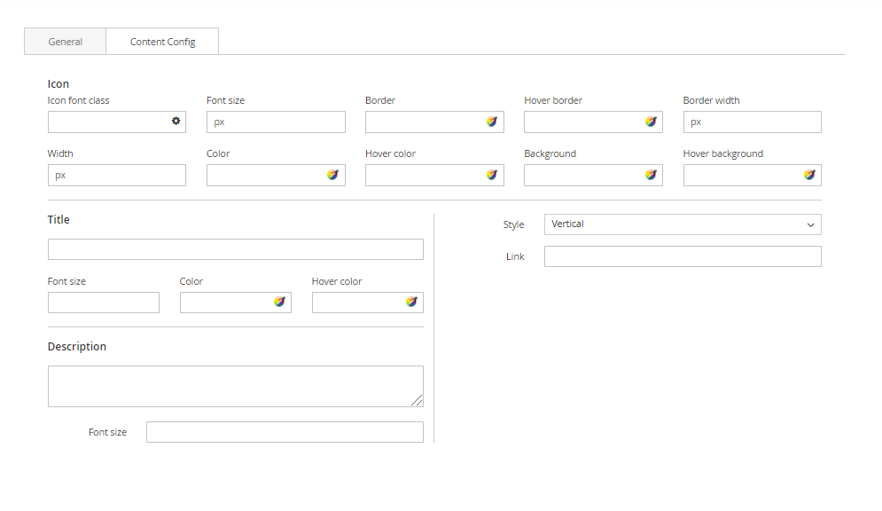Click inside the Description textarea

coord(235,386)
